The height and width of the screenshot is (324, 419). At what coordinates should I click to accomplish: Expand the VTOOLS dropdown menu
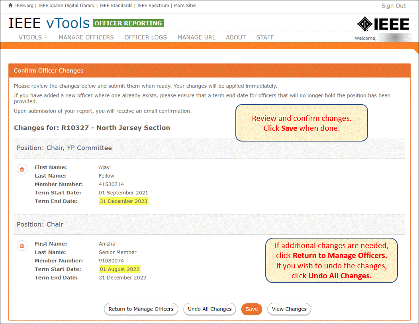(33, 37)
